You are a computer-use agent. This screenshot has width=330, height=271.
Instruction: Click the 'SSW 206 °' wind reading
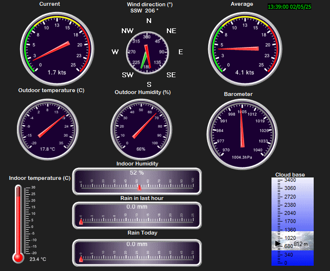144,11
